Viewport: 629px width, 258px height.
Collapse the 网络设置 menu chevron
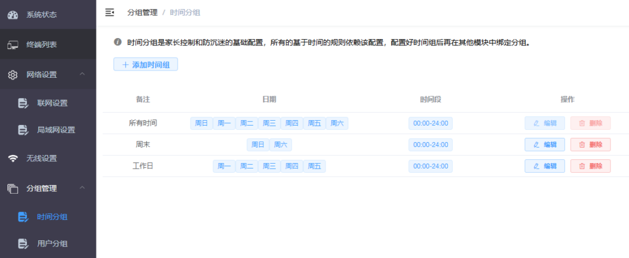click(x=82, y=75)
